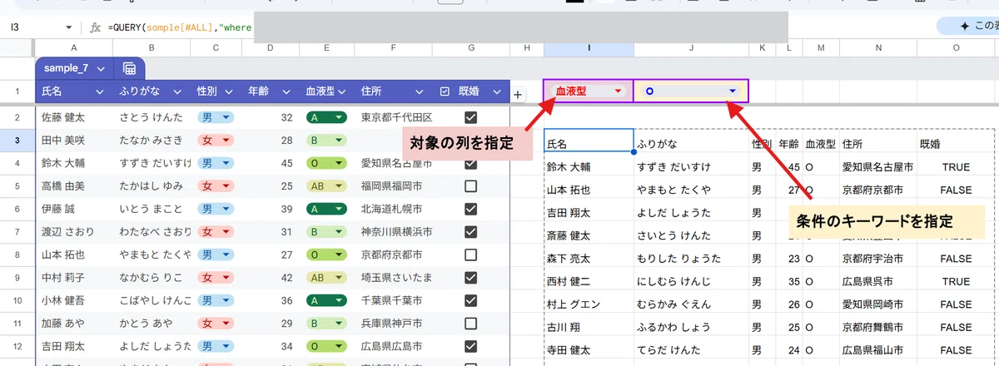Click the formula bar QUERY formula text
This screenshot has width=999, height=366.
pos(180,27)
